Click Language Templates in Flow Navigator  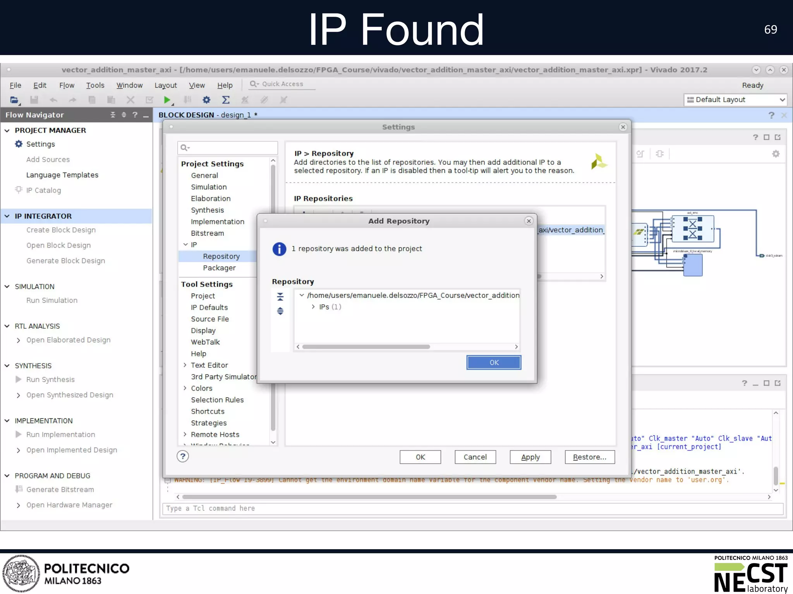(62, 175)
